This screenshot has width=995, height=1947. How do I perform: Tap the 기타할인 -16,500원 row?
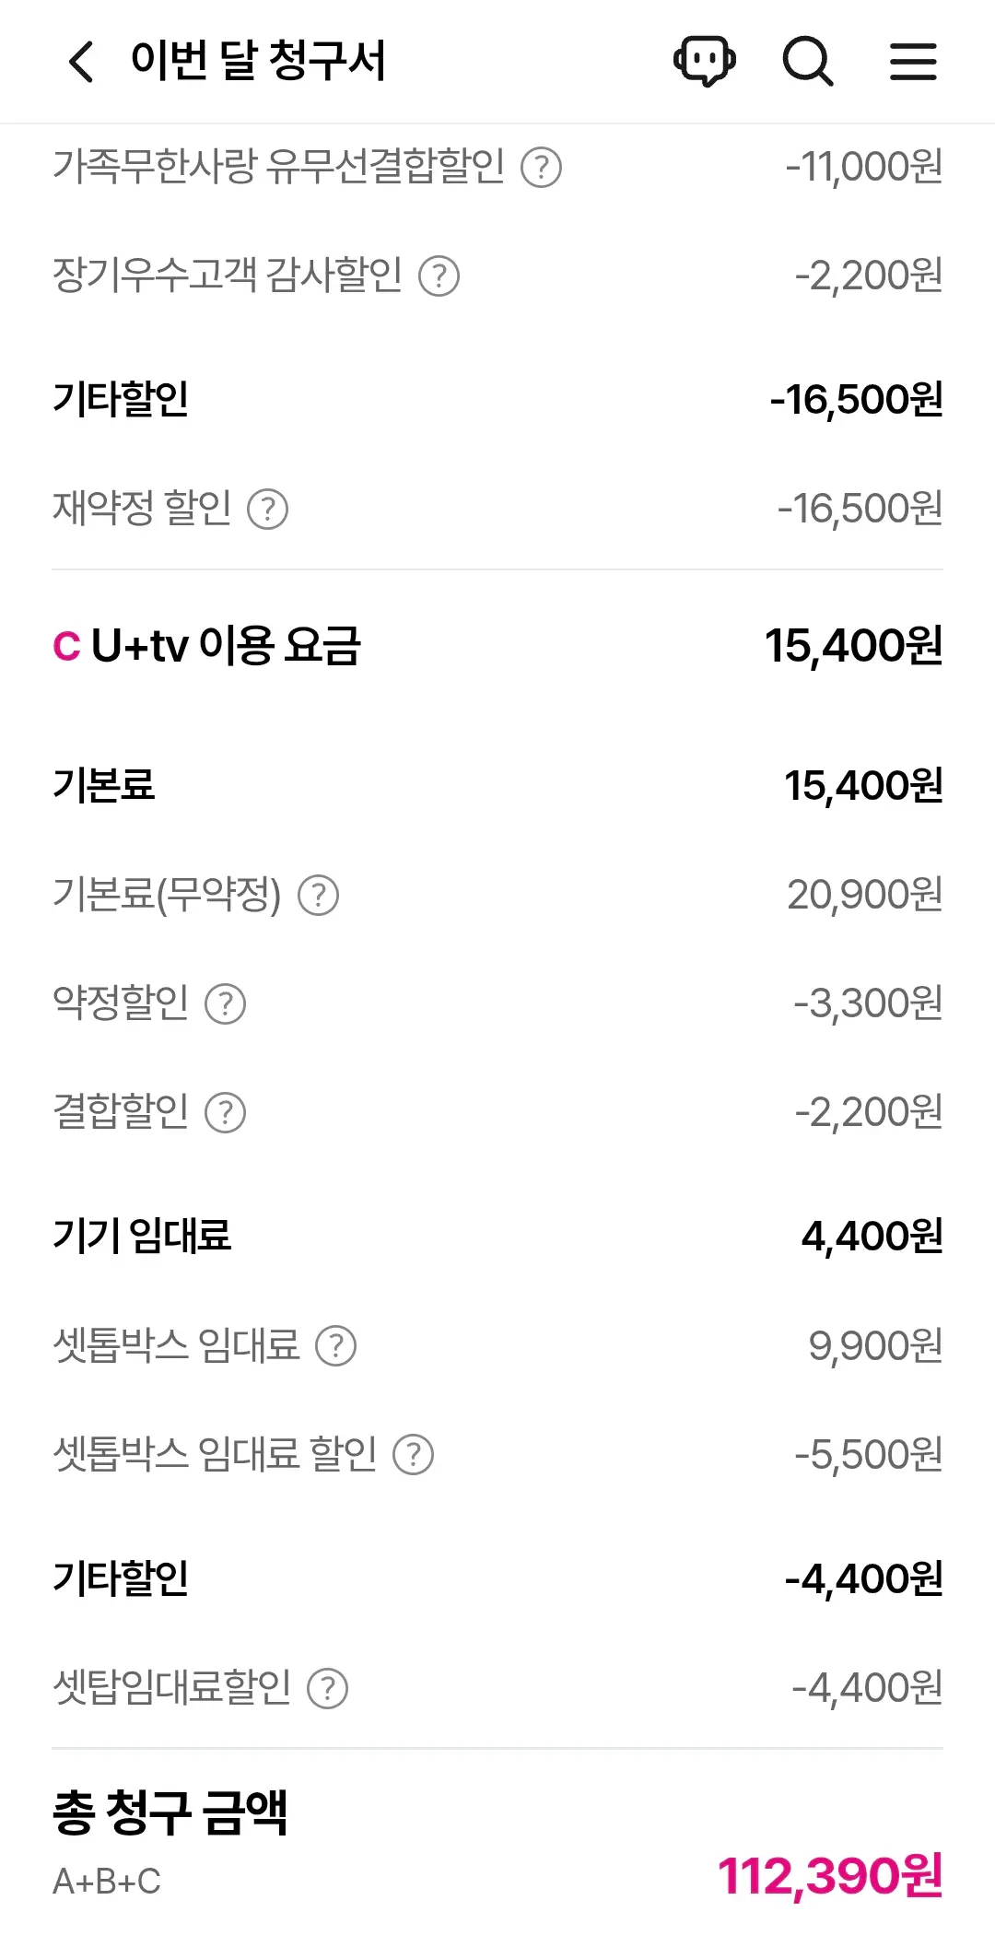coord(497,400)
